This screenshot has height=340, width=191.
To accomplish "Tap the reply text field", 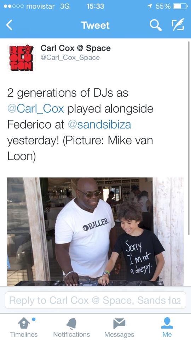I will [95, 300].
